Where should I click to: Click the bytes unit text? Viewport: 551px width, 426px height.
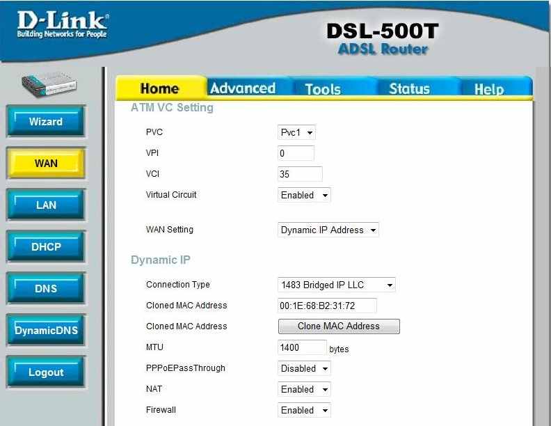click(x=339, y=349)
